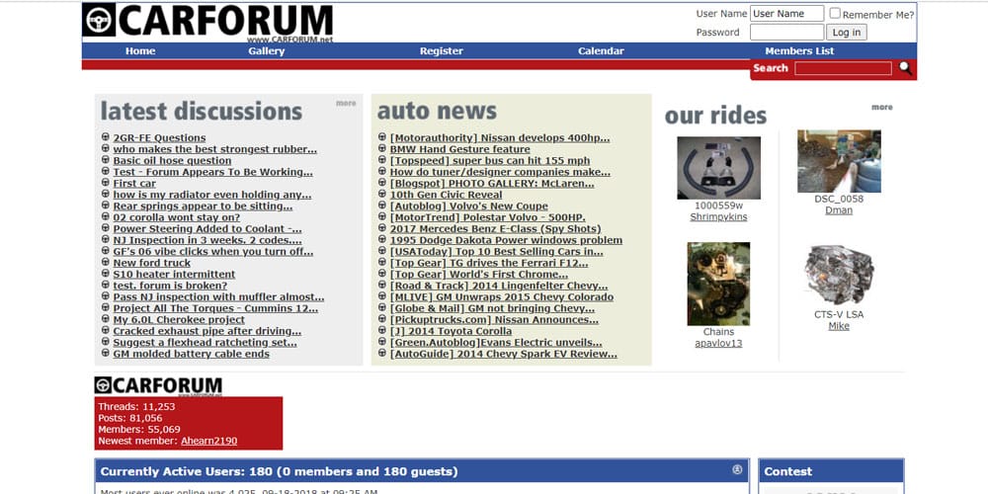Click the plus icon beside 10th Gen Civic Reveal

pyautogui.click(x=381, y=194)
